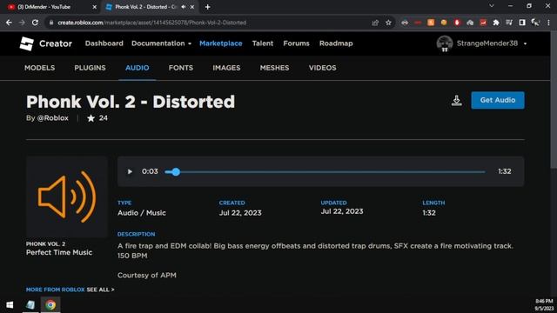Image resolution: width=557 pixels, height=313 pixels.
Task: Click SEE ALL link
Action: (x=101, y=290)
